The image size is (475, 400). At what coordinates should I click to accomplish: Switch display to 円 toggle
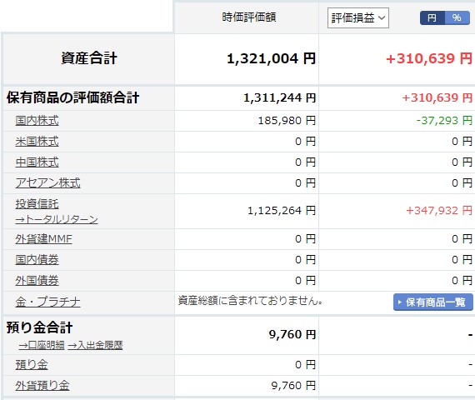click(x=432, y=17)
